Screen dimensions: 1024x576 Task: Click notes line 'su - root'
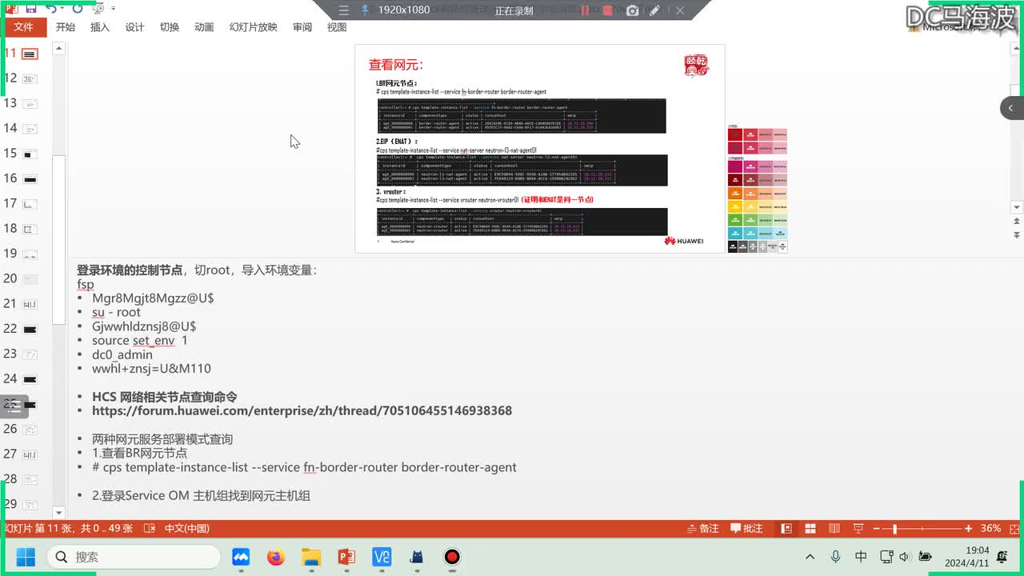tap(116, 312)
